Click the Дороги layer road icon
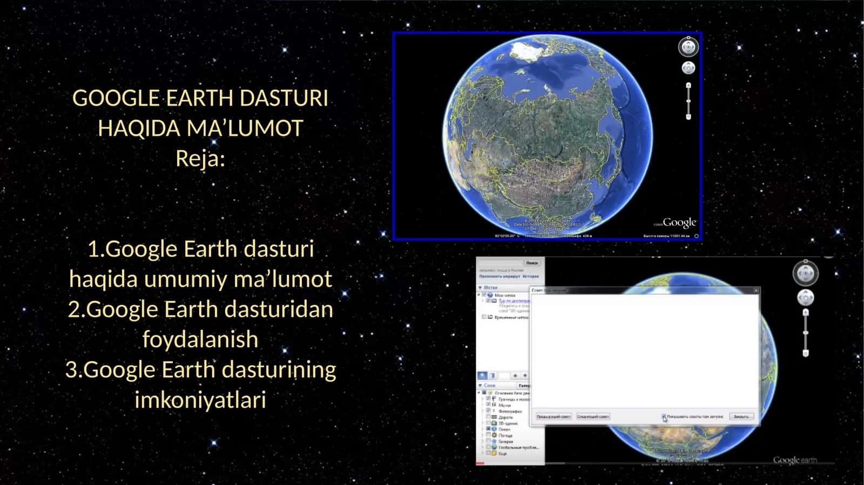This screenshot has height=485, width=864. 494,417
